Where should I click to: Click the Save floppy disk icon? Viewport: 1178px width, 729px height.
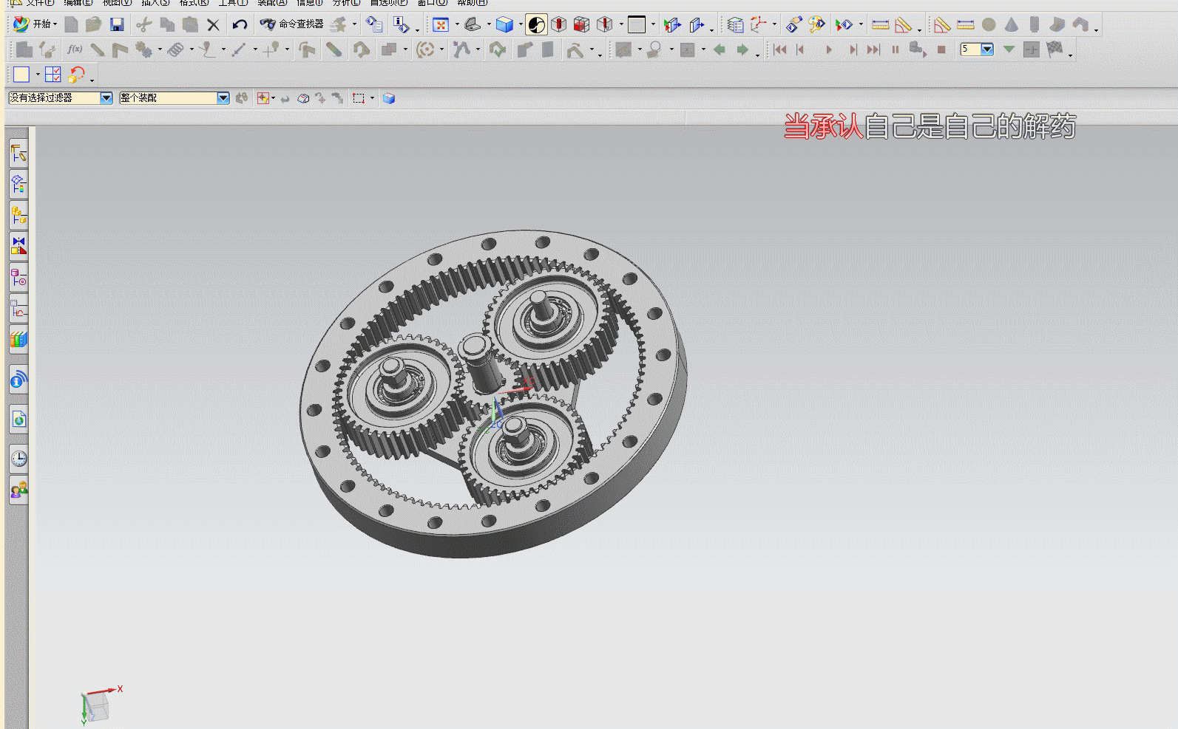tap(117, 24)
